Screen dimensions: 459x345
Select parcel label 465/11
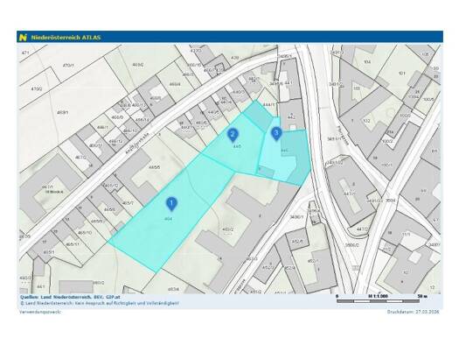(x=73, y=244)
